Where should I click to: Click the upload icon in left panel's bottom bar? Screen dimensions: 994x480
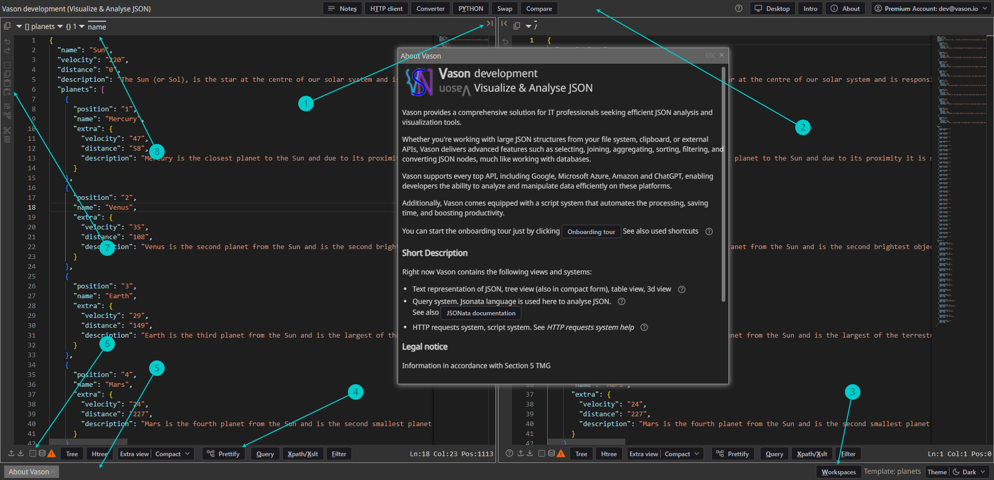[x=11, y=454]
